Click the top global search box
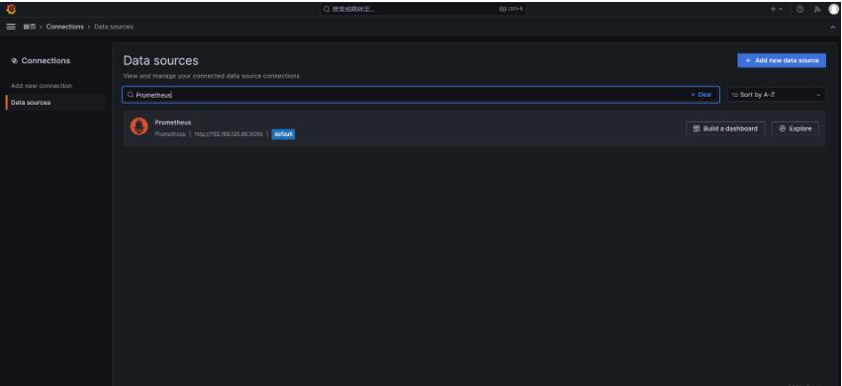 [x=422, y=9]
